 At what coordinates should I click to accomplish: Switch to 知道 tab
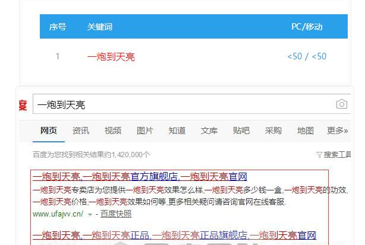[177, 131]
